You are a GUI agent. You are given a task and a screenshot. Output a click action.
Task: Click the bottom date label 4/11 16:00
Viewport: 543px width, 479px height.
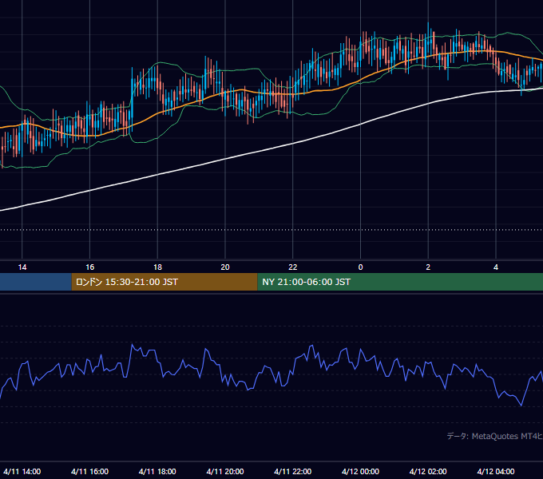tap(89, 471)
